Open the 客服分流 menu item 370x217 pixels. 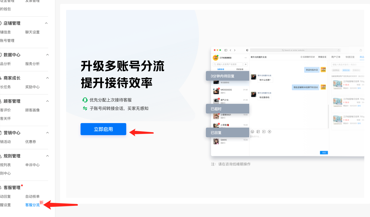(x=32, y=205)
